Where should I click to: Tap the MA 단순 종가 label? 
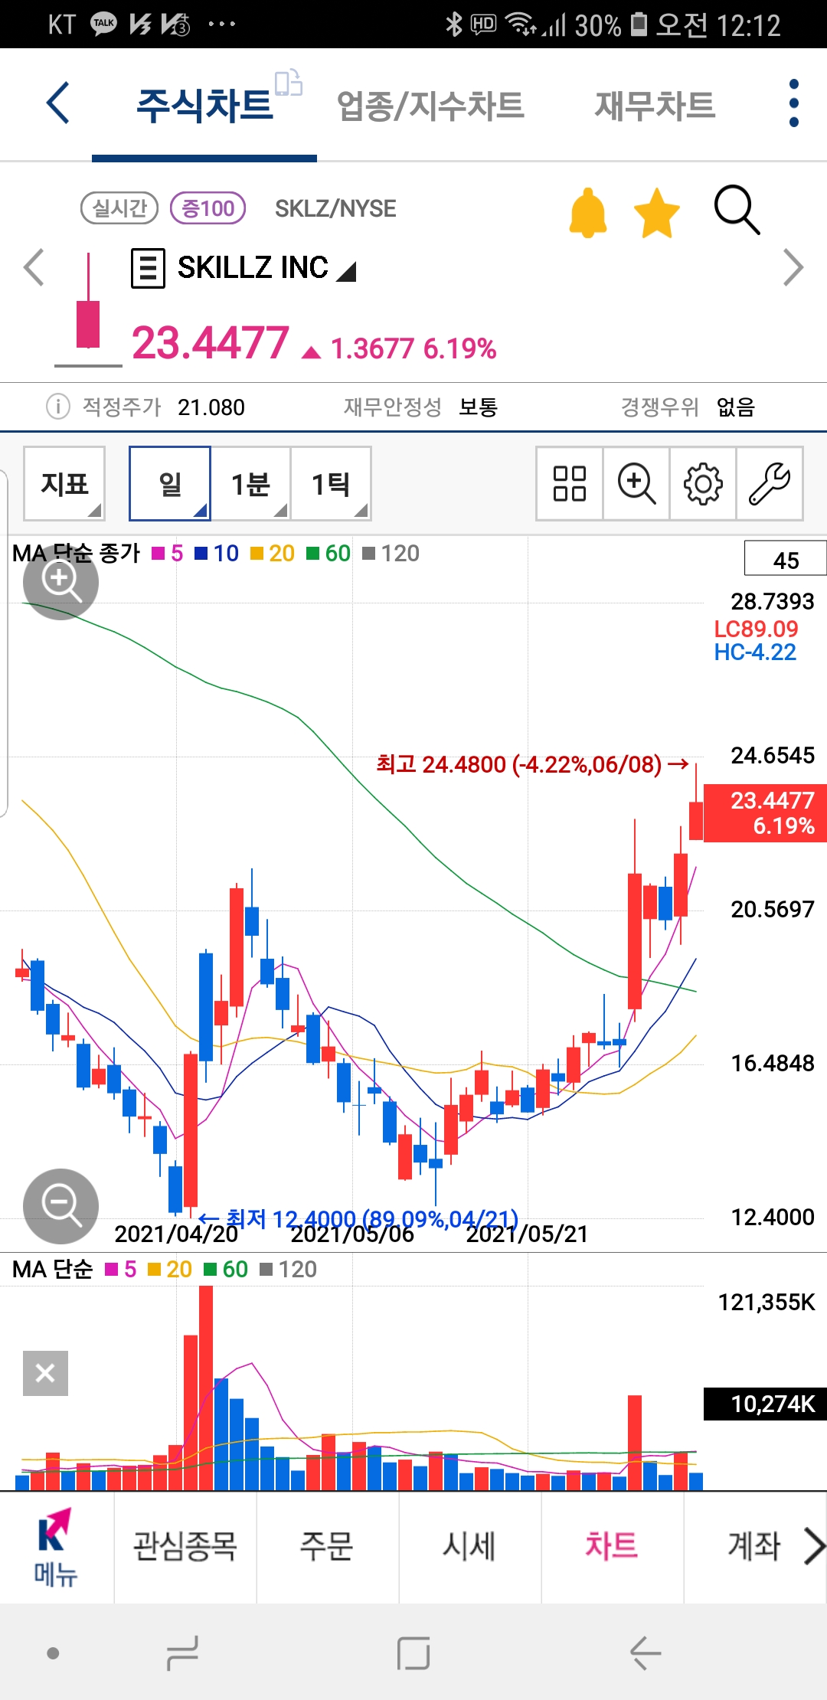click(x=76, y=553)
